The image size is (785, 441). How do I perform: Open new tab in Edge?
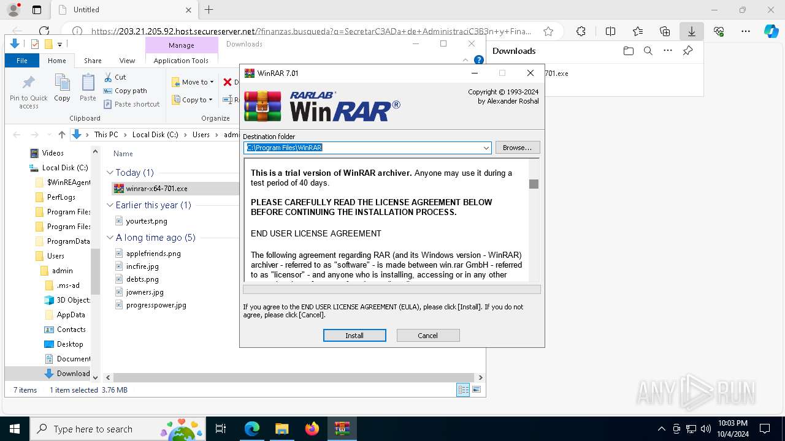click(x=209, y=10)
